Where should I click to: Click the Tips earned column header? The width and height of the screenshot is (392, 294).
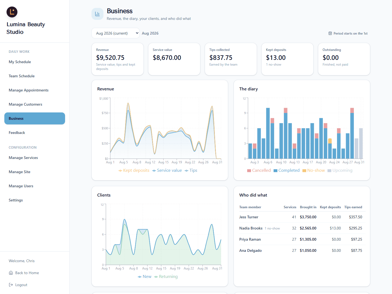[353, 207]
